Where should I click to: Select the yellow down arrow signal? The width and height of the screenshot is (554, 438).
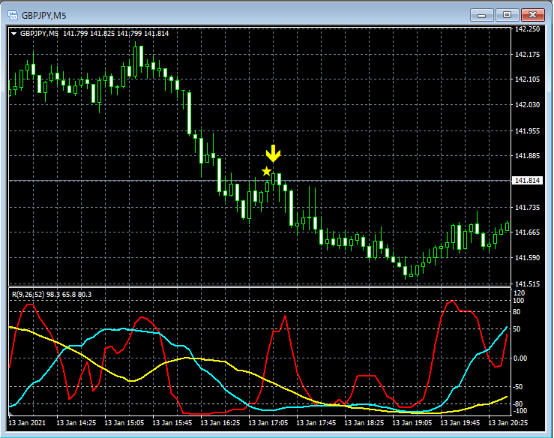click(273, 154)
